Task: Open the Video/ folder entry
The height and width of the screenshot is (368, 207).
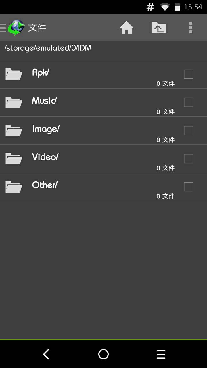Action: (45, 157)
